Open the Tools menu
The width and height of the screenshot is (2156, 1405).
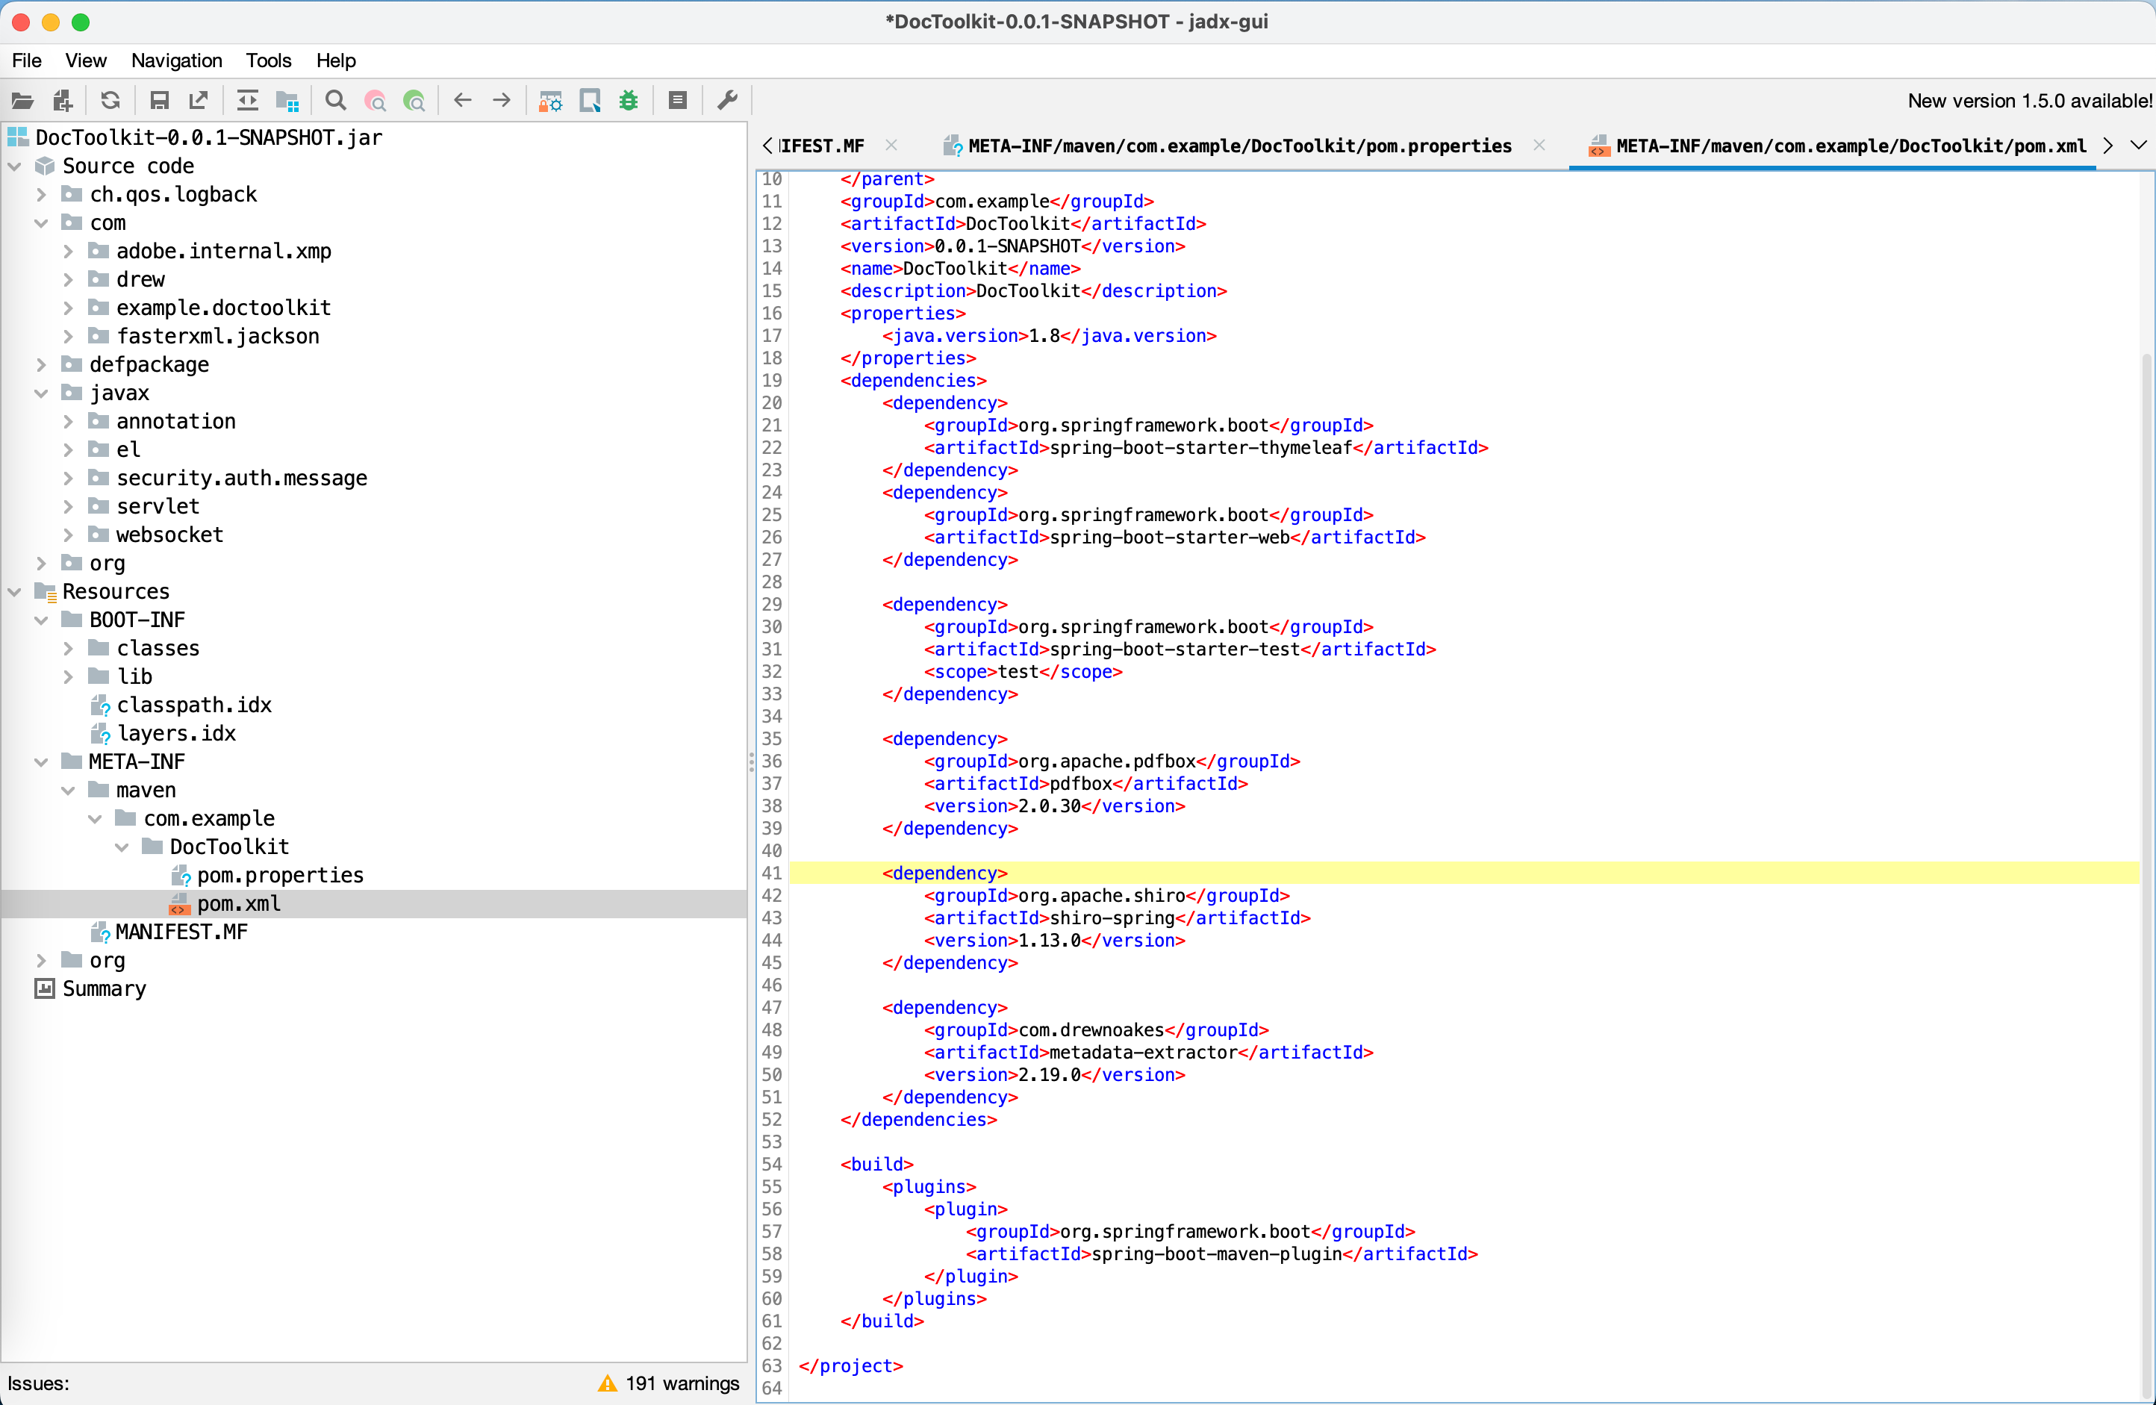tap(269, 60)
